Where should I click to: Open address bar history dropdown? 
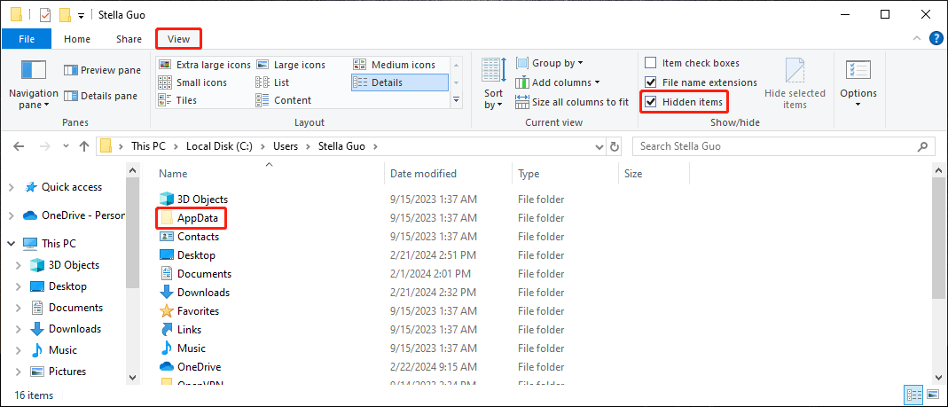(599, 146)
